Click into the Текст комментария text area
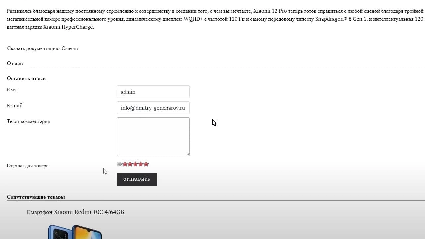Screen dimensions: 425x239 coord(153,136)
